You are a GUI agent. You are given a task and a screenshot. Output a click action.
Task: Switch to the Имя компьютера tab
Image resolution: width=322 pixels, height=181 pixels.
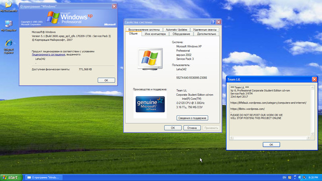155,34
